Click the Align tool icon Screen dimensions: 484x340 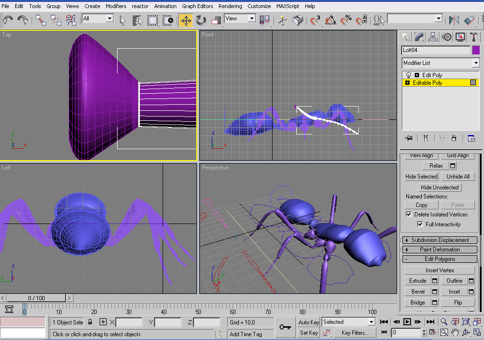[x=469, y=20]
